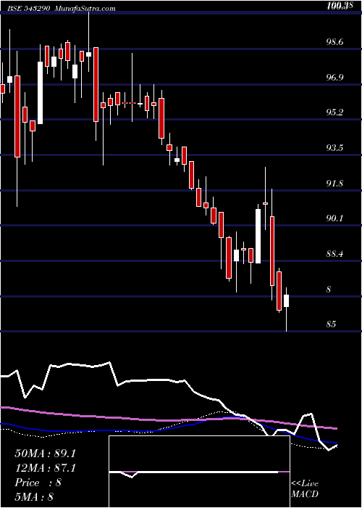Click the Price readout in legend
The image size is (362, 508).
tap(38, 483)
